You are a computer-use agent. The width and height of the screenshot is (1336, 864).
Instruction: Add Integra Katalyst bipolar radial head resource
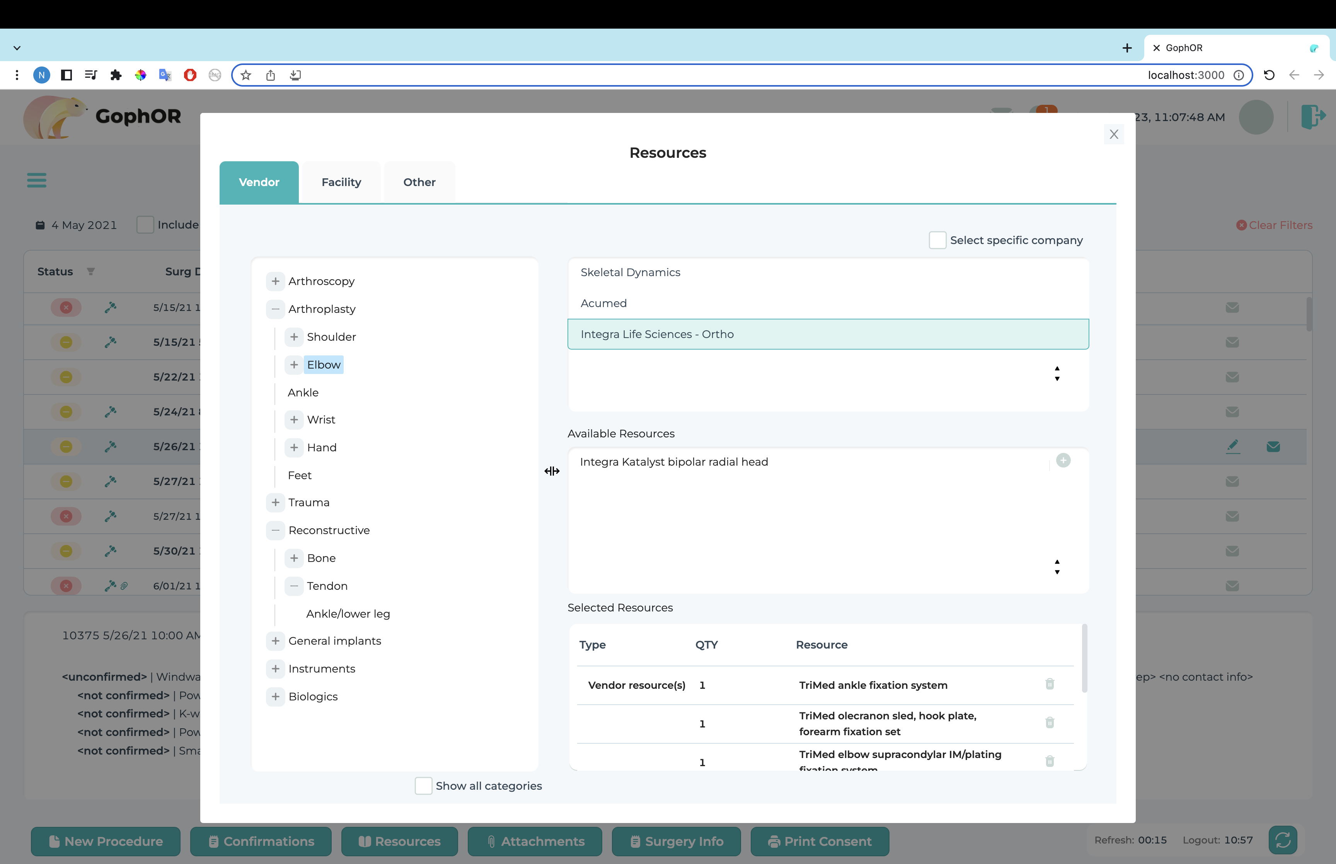pyautogui.click(x=1063, y=461)
